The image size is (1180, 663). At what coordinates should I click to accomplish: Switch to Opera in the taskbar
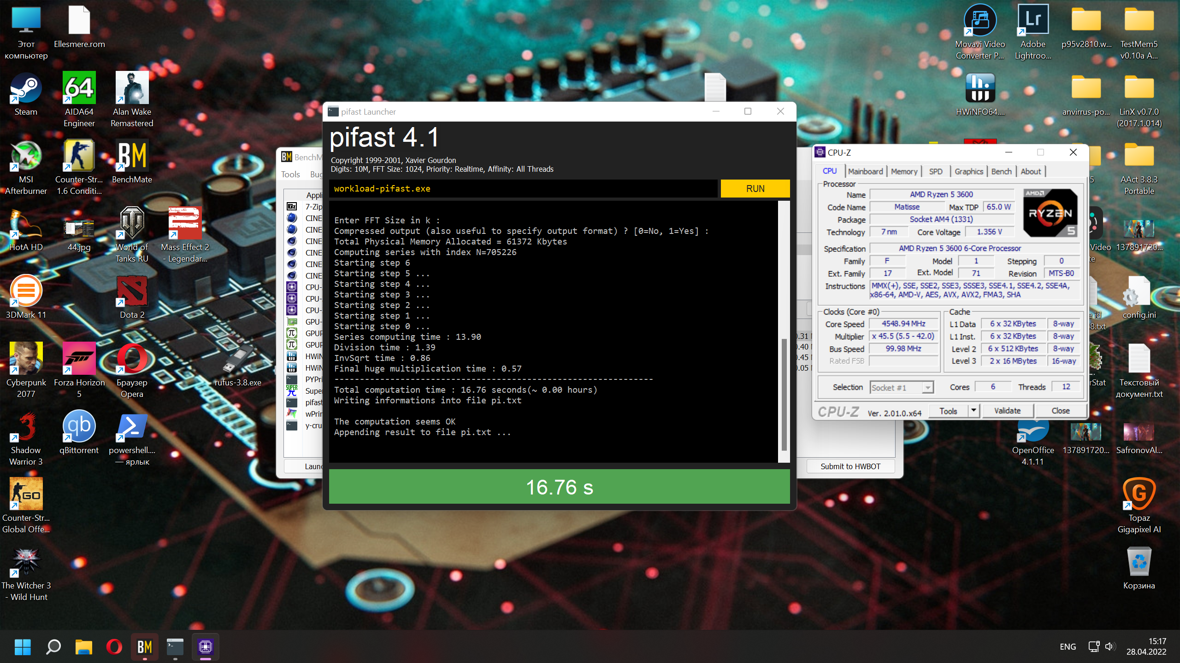tap(114, 647)
